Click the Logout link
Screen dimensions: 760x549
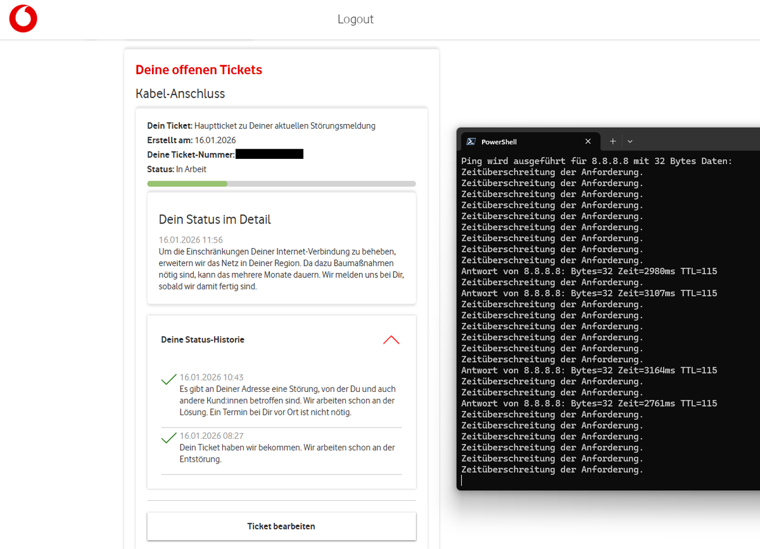coord(355,19)
